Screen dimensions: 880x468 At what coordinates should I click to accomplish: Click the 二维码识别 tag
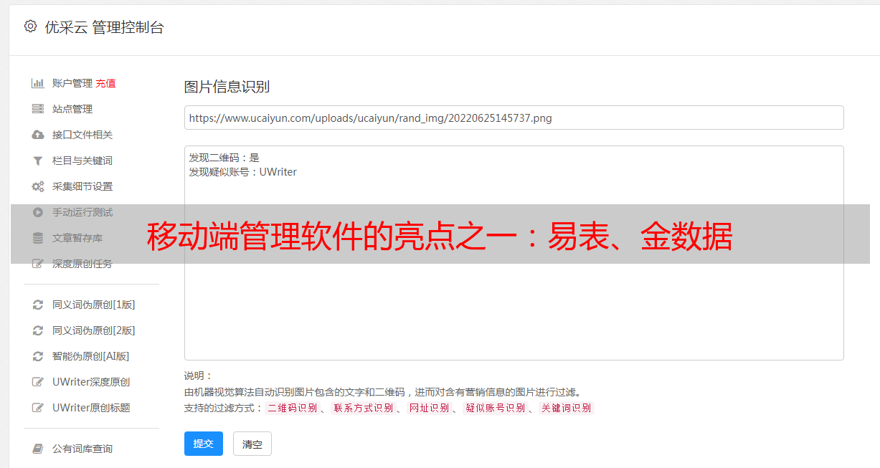coord(293,408)
